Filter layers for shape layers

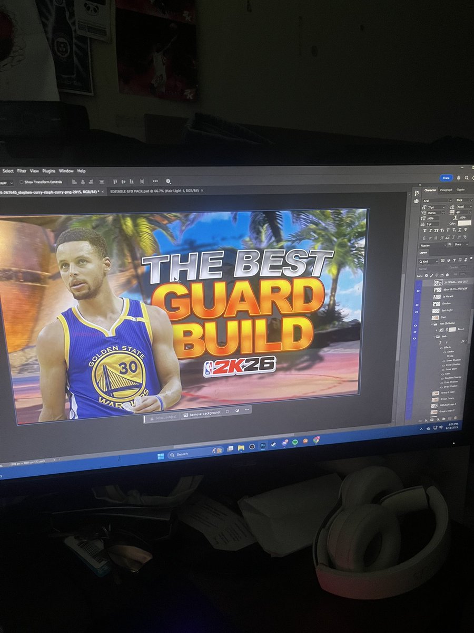click(x=460, y=260)
